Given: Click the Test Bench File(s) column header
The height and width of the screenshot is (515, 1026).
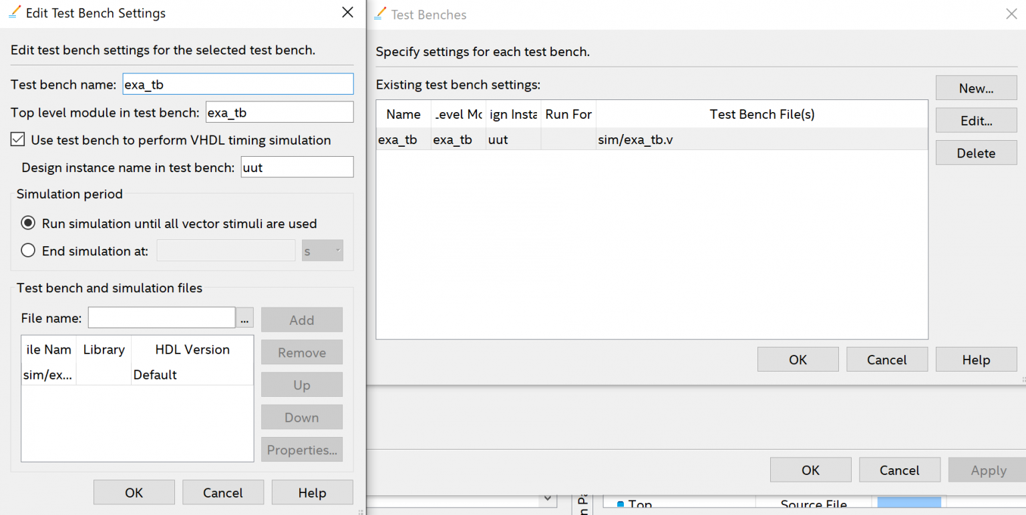Looking at the screenshot, I should pyautogui.click(x=761, y=114).
